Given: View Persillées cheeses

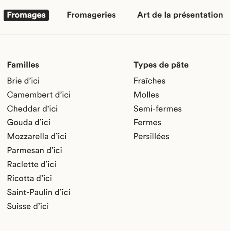Looking at the screenshot, I should [x=151, y=136].
